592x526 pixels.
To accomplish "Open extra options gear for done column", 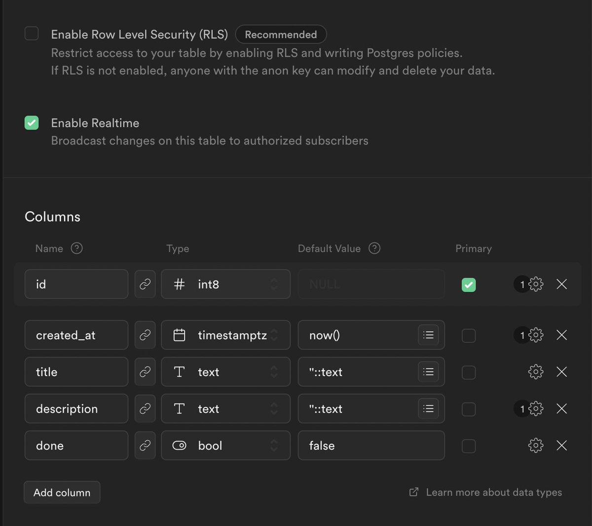I will click(x=535, y=446).
